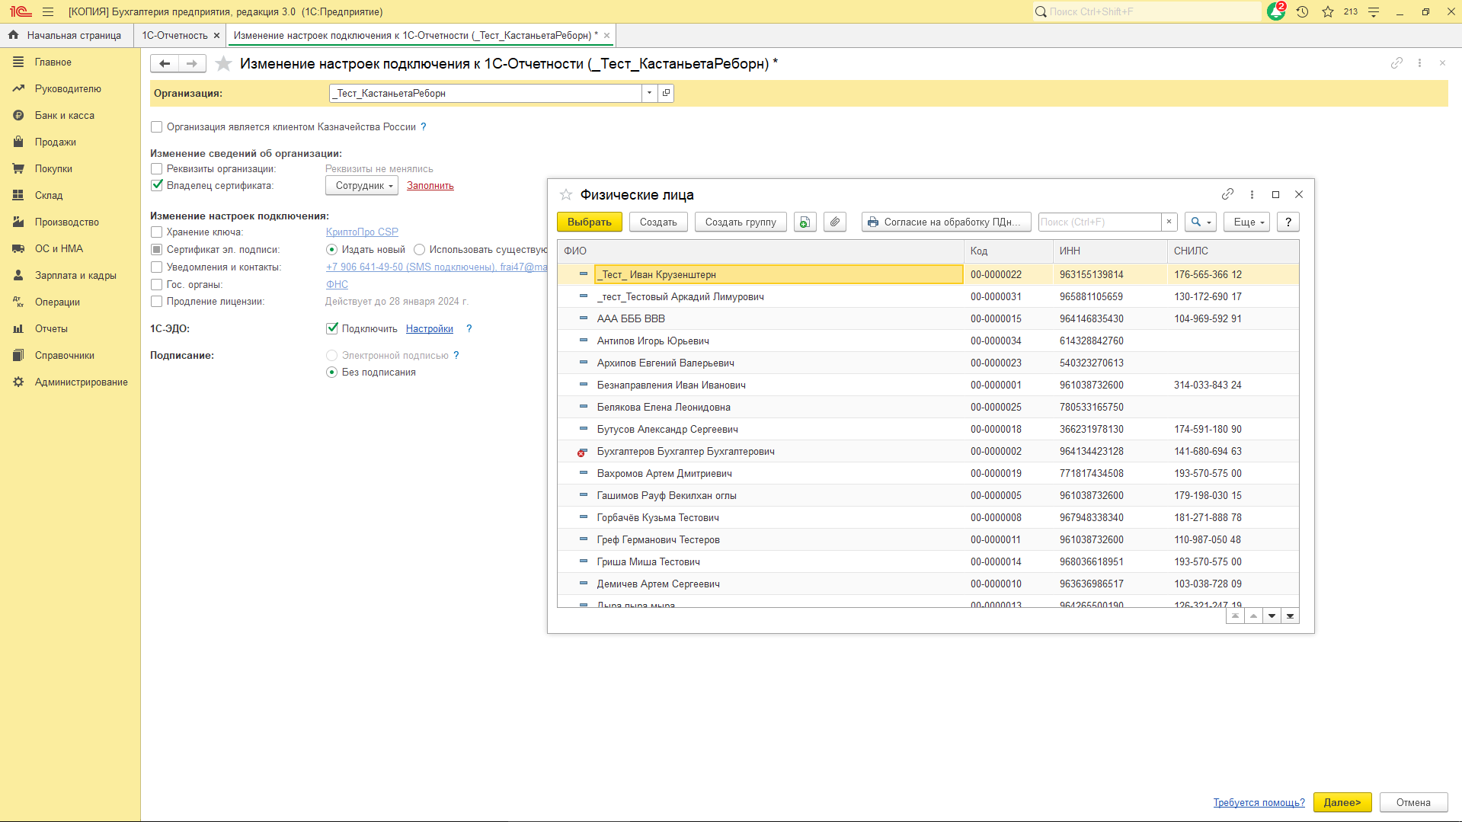Move down one row in list

coord(1272,616)
